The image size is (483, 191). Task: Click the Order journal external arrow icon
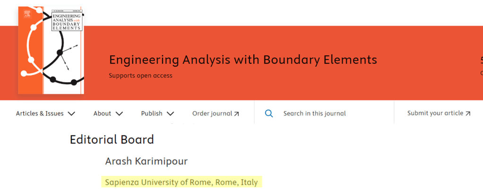[x=237, y=113]
